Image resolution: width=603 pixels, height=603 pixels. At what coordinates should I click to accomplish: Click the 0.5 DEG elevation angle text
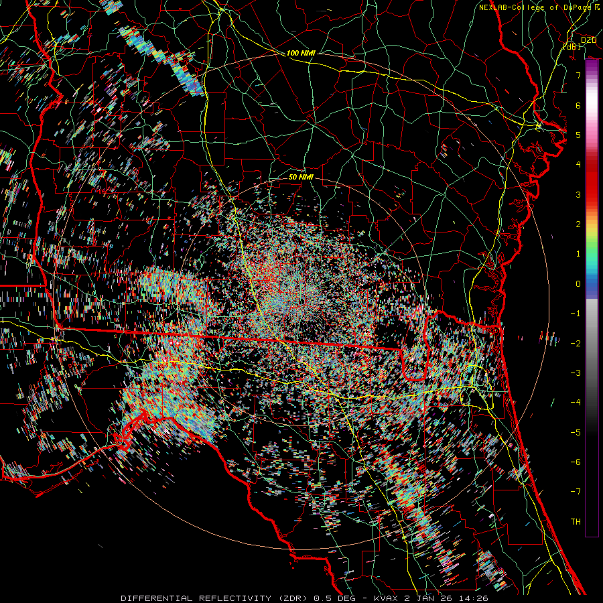(334, 598)
